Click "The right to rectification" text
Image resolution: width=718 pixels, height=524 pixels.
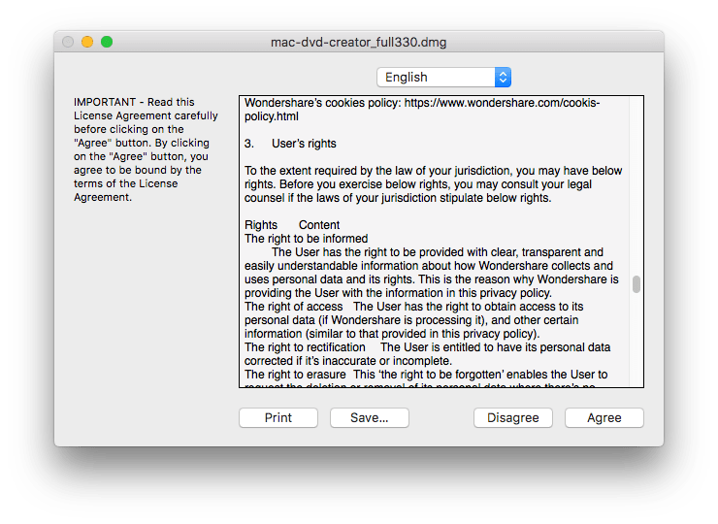[x=305, y=347]
